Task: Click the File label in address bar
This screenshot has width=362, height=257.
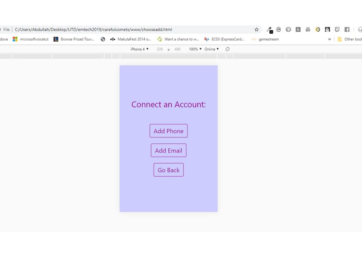Action: pos(6,30)
